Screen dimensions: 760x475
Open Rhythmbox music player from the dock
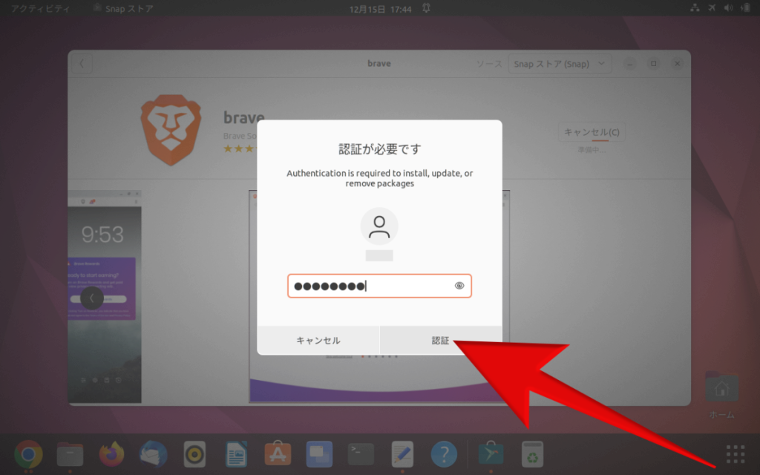[x=195, y=454]
